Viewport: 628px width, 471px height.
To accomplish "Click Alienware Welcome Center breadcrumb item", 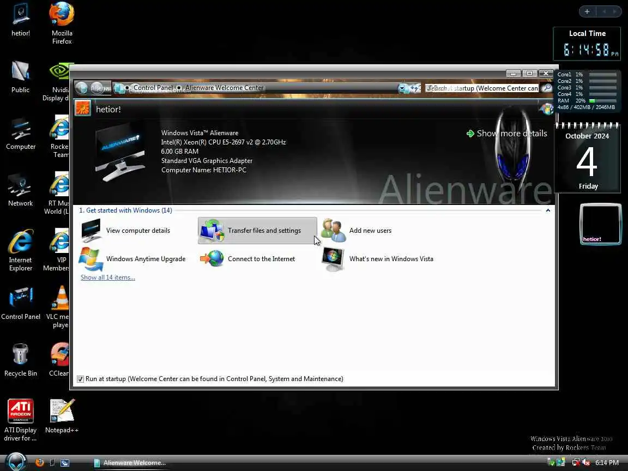I will 224,88.
